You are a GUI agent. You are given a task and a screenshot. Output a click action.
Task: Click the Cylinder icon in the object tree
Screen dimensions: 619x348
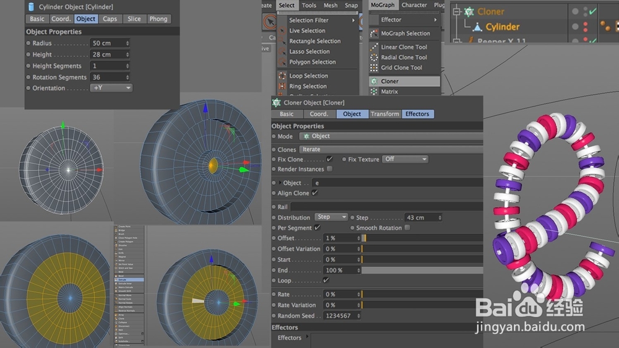477,27
